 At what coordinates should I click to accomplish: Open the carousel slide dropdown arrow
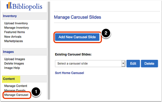(123, 64)
